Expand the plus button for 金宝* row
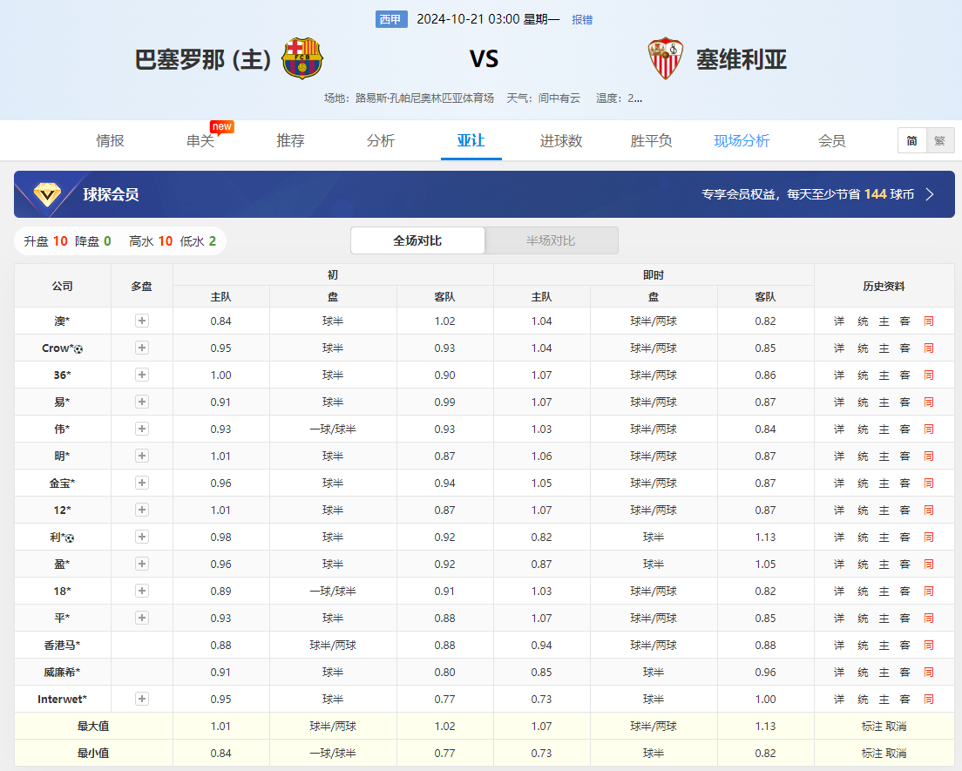 (x=142, y=483)
